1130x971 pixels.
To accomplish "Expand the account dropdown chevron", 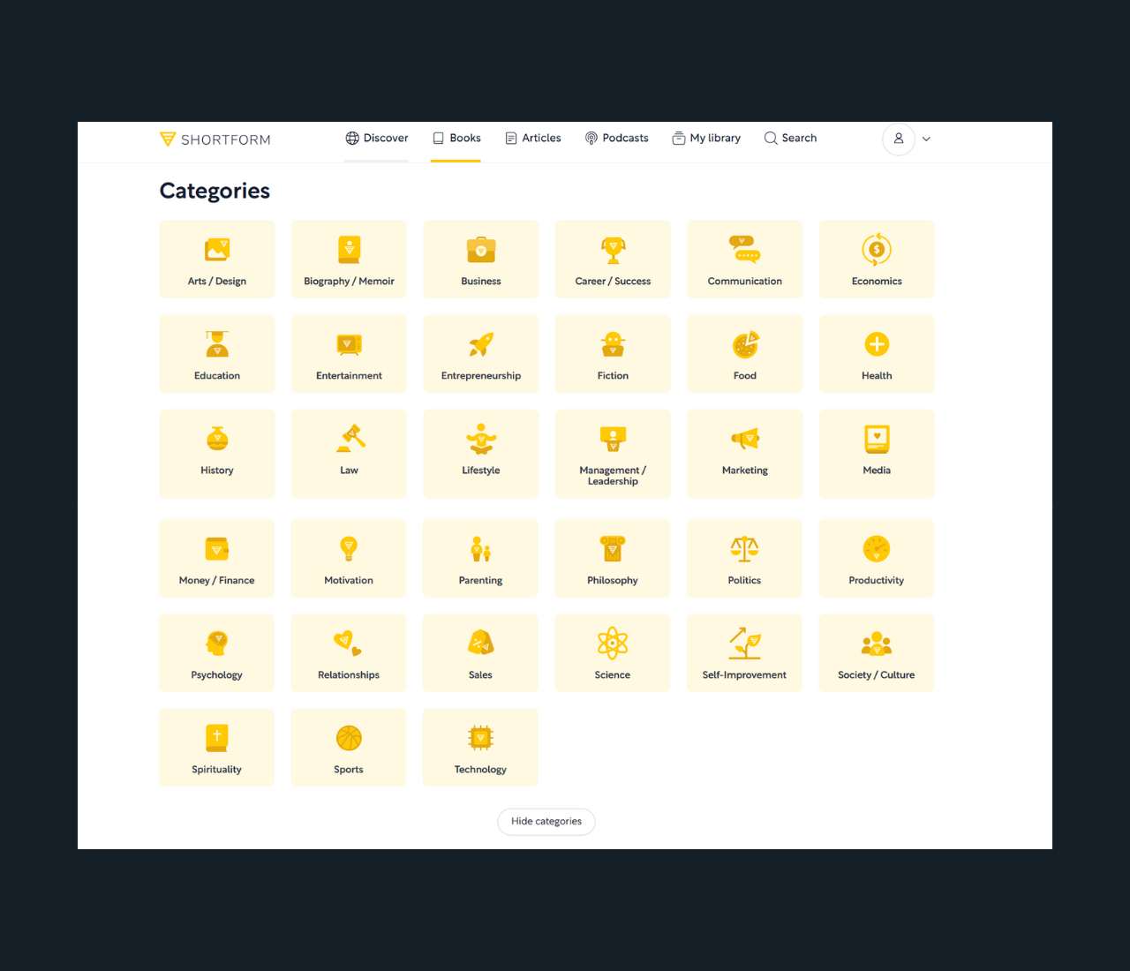I will [926, 139].
